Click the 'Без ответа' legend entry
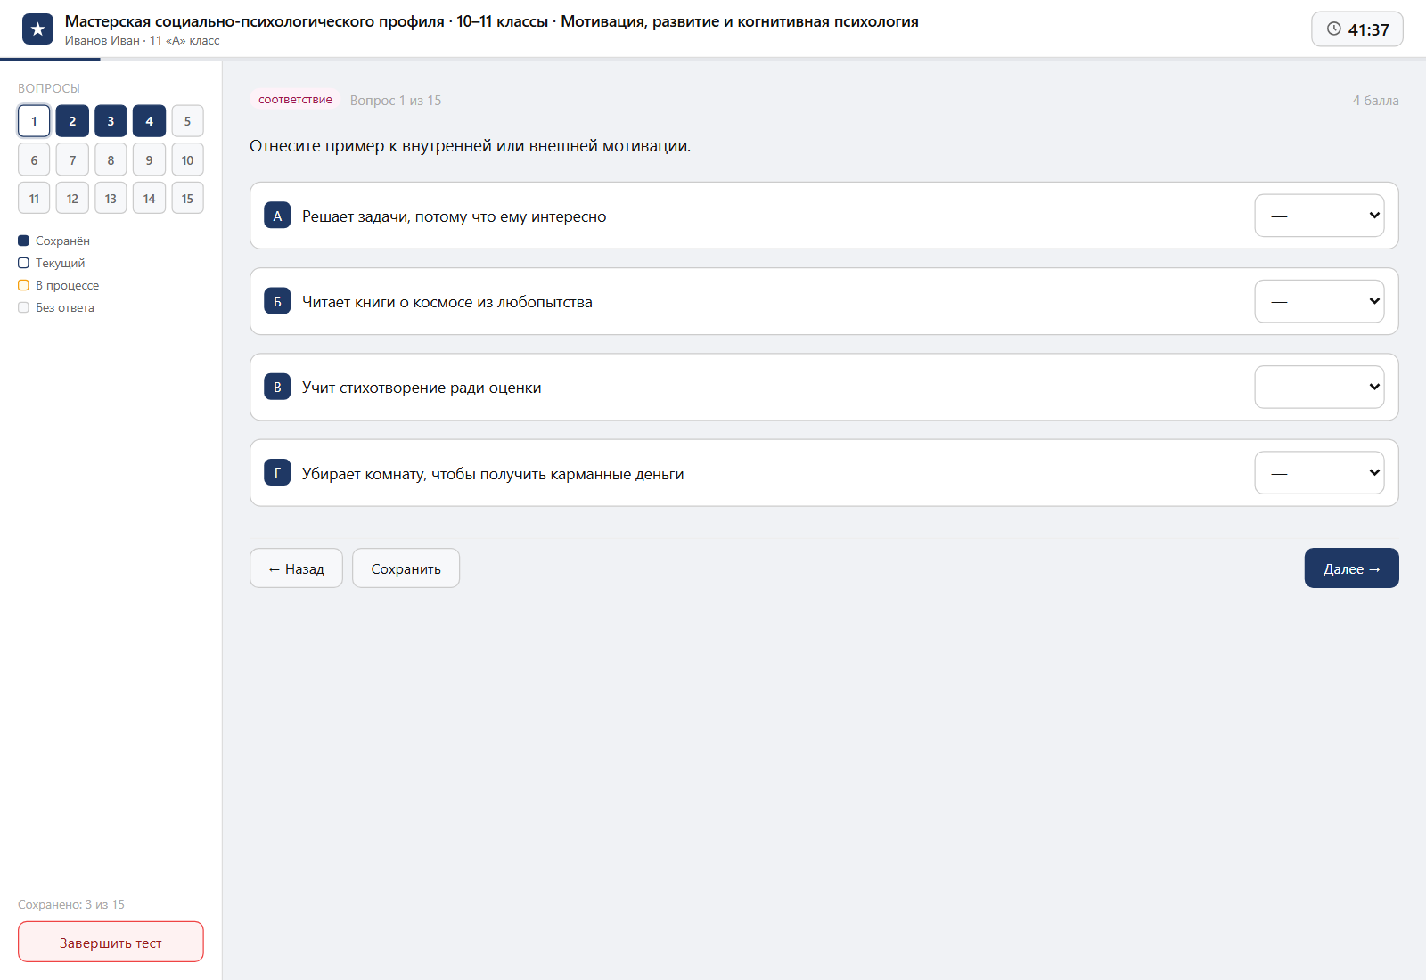Viewport: 1426px width, 980px height. 56,307
